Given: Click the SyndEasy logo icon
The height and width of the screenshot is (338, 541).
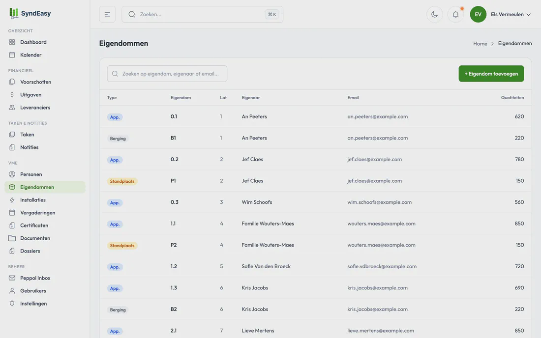Looking at the screenshot, I should 13,13.
